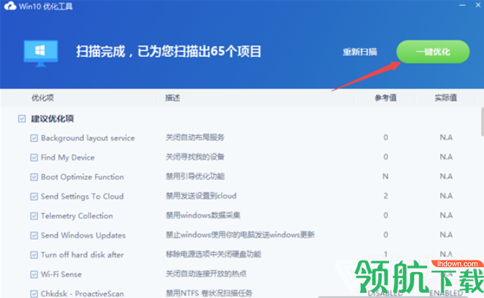Select the 建议优化项 group title
Viewport: 484px width, 298px height.
[x=52, y=119]
